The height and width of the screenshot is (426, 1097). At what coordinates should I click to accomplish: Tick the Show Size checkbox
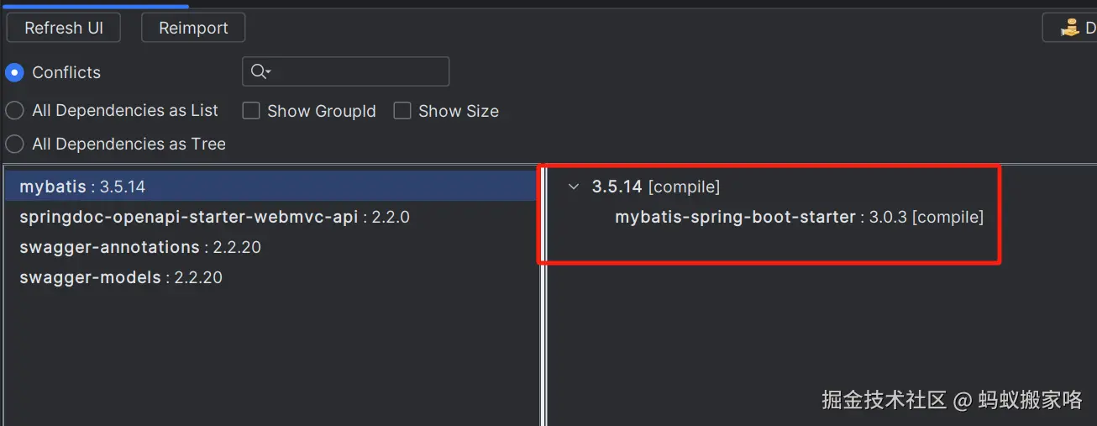point(402,111)
